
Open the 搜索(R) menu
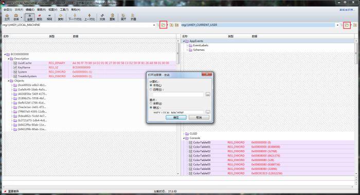[x=41, y=10]
